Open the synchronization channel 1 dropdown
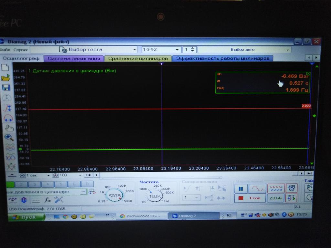This screenshot has width=331, height=248. click(x=191, y=198)
